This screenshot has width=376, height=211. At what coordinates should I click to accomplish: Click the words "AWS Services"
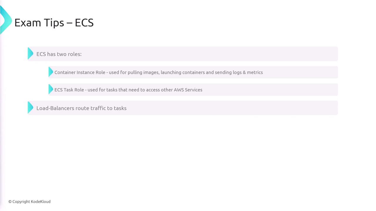tap(188, 90)
